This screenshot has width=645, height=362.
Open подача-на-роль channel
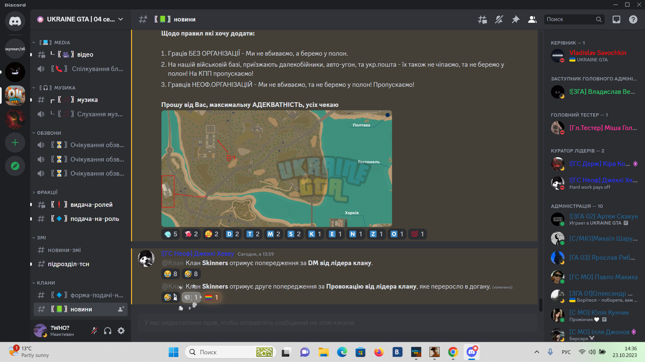coord(81,219)
